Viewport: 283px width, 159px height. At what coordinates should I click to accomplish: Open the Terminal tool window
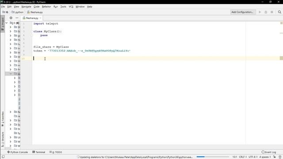tap(38, 152)
